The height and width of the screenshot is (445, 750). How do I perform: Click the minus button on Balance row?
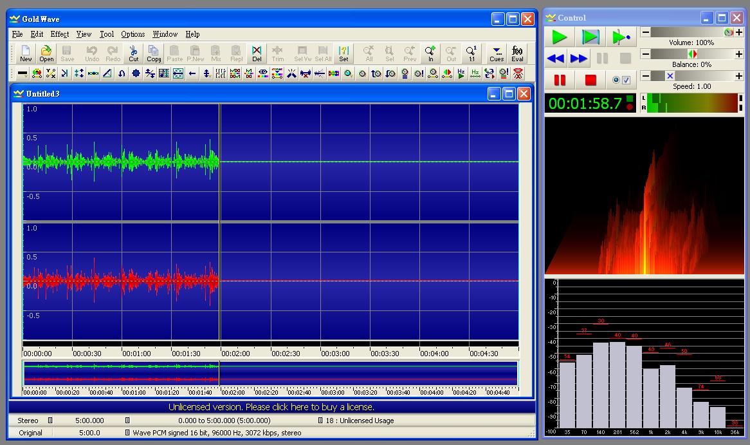(x=646, y=54)
